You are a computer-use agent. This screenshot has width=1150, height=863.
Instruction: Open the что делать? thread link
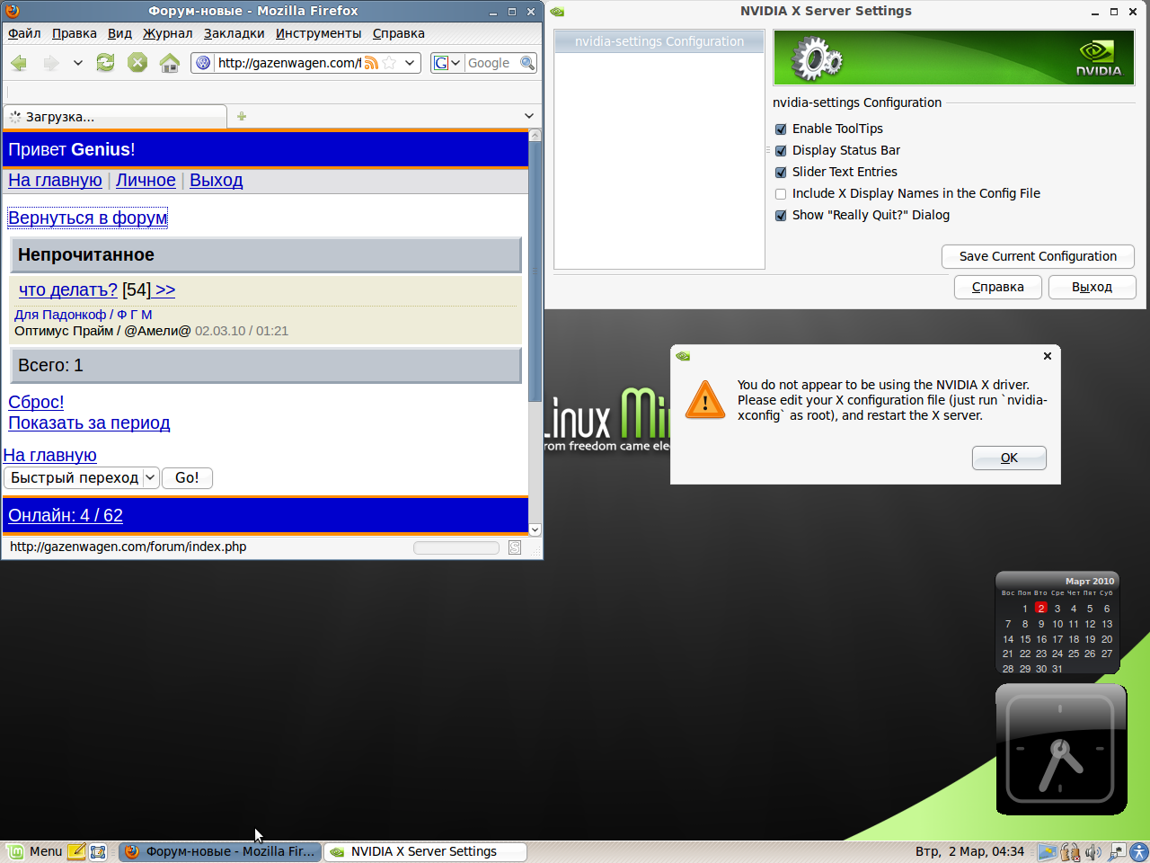tap(68, 289)
